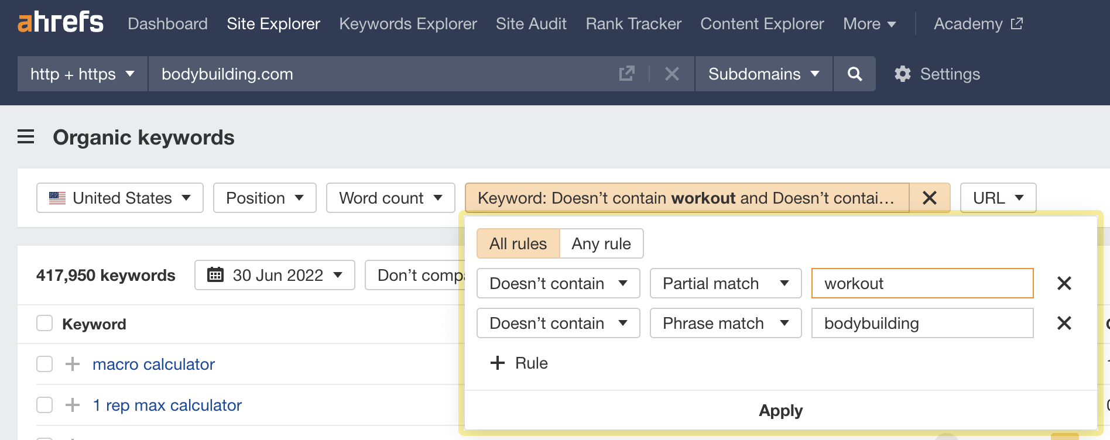Check the 1 rep max calculator checkbox
Screen dimensions: 1110x440
[44, 405]
